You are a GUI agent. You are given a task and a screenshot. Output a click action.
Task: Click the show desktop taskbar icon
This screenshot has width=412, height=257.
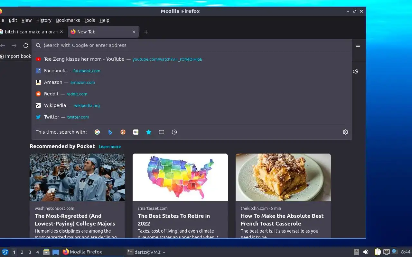tap(56, 252)
